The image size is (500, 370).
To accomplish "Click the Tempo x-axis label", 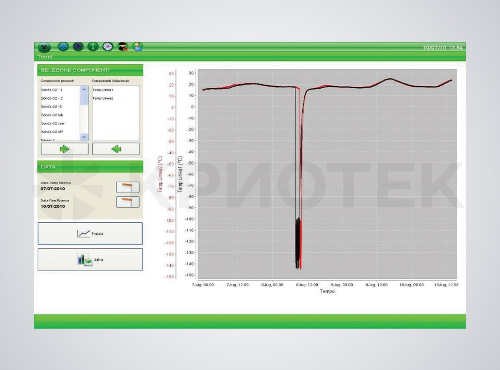I will coord(327,291).
